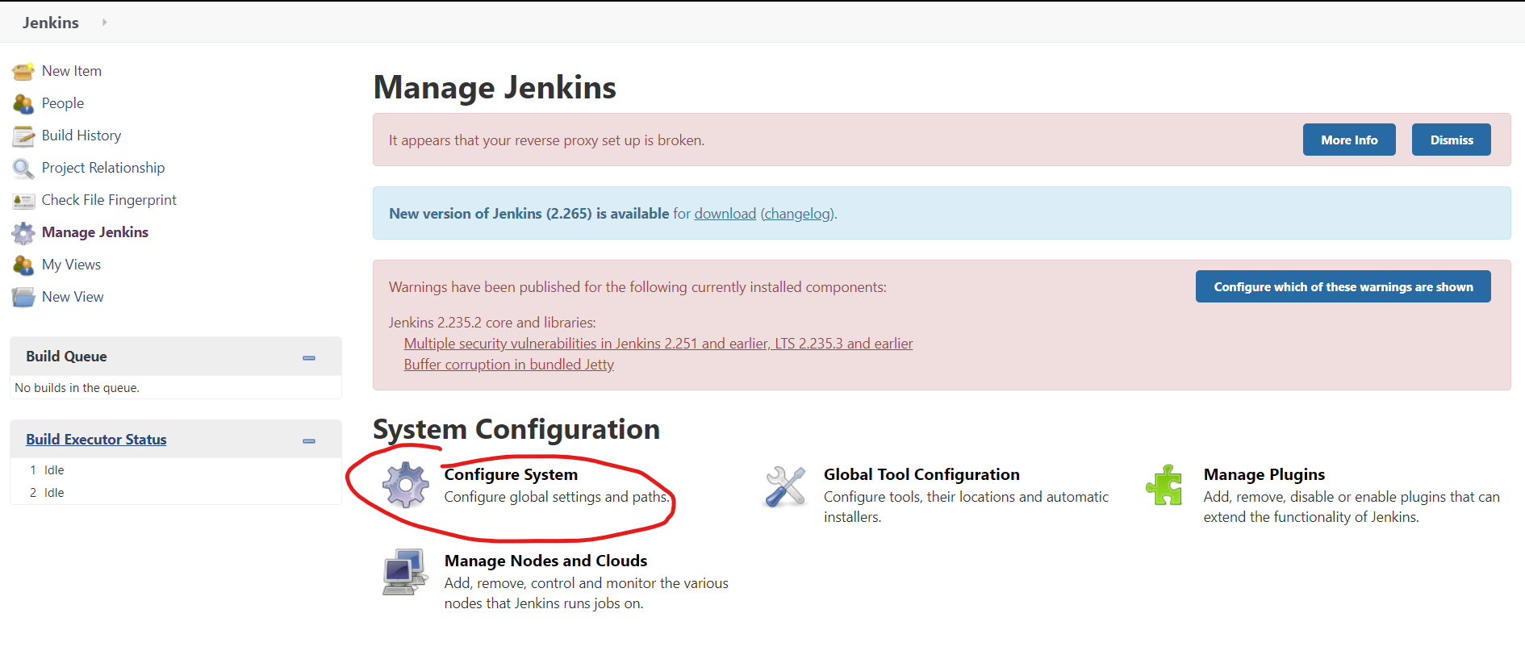The height and width of the screenshot is (655, 1525).
Task: Click the 'No builds in the queue.' text
Action: click(77, 388)
